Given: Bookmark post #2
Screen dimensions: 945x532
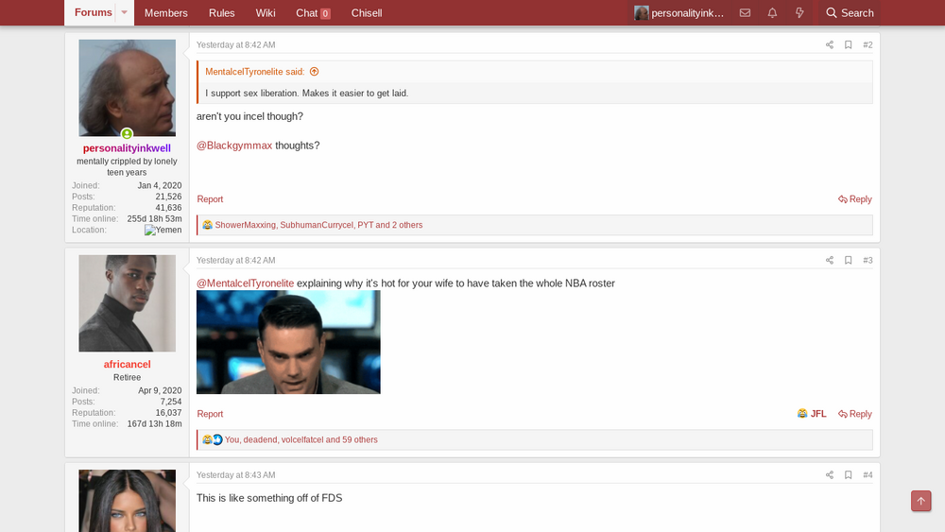Looking at the screenshot, I should pyautogui.click(x=848, y=44).
